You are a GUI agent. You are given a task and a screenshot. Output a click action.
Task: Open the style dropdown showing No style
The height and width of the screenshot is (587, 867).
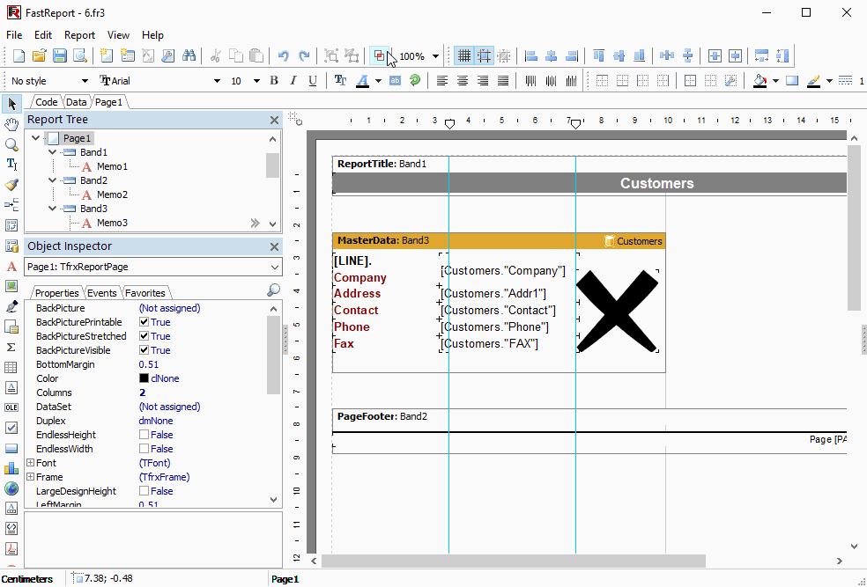85,81
